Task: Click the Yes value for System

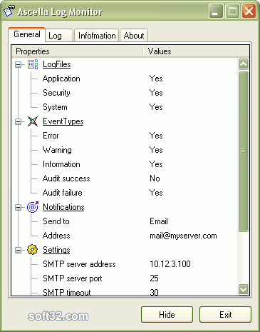Action: point(156,107)
